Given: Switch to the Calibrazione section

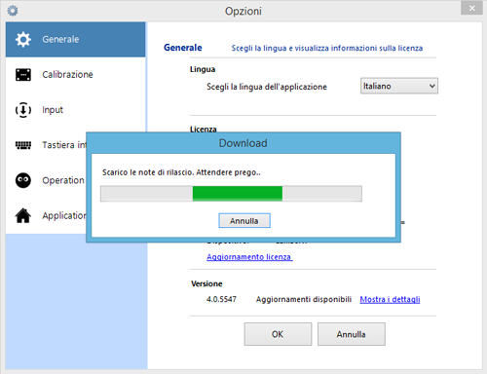Looking at the screenshot, I should coord(75,75).
